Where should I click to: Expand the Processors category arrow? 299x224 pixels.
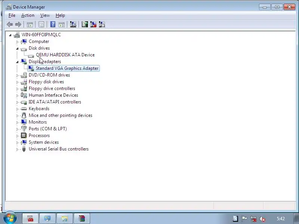pyautogui.click(x=17, y=136)
